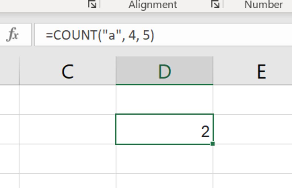The width and height of the screenshot is (292, 188).
Task: Click the Number group label
Action: (263, 5)
